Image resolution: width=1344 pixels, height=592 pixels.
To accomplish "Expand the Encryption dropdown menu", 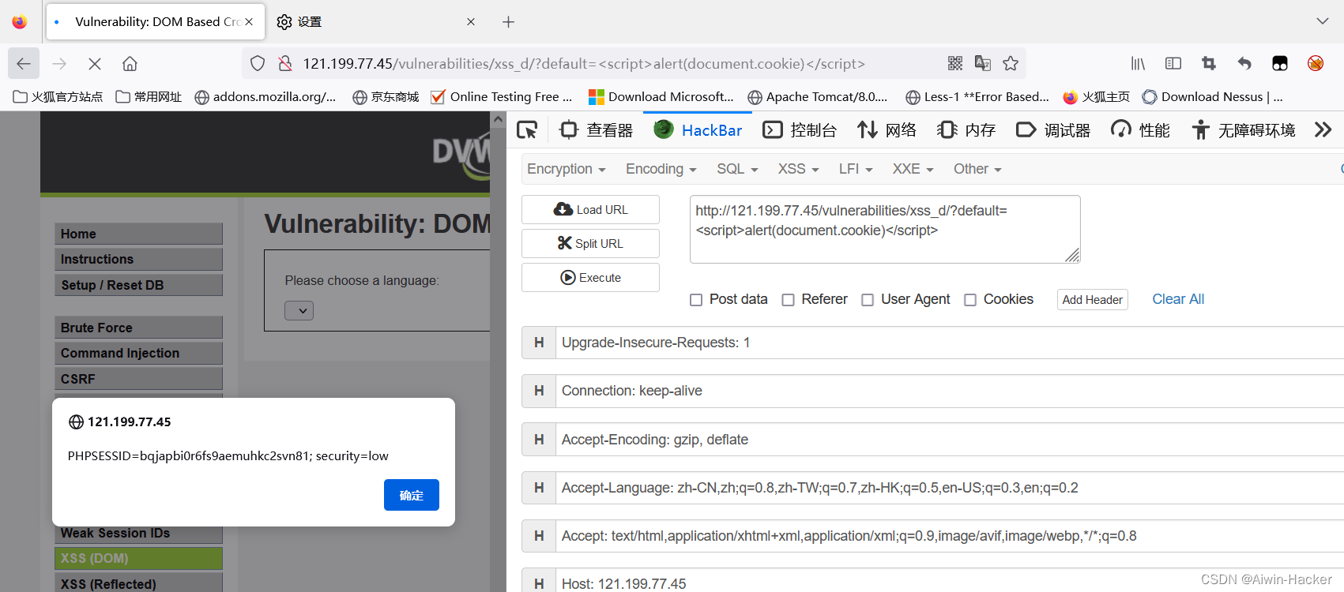I will click(567, 169).
